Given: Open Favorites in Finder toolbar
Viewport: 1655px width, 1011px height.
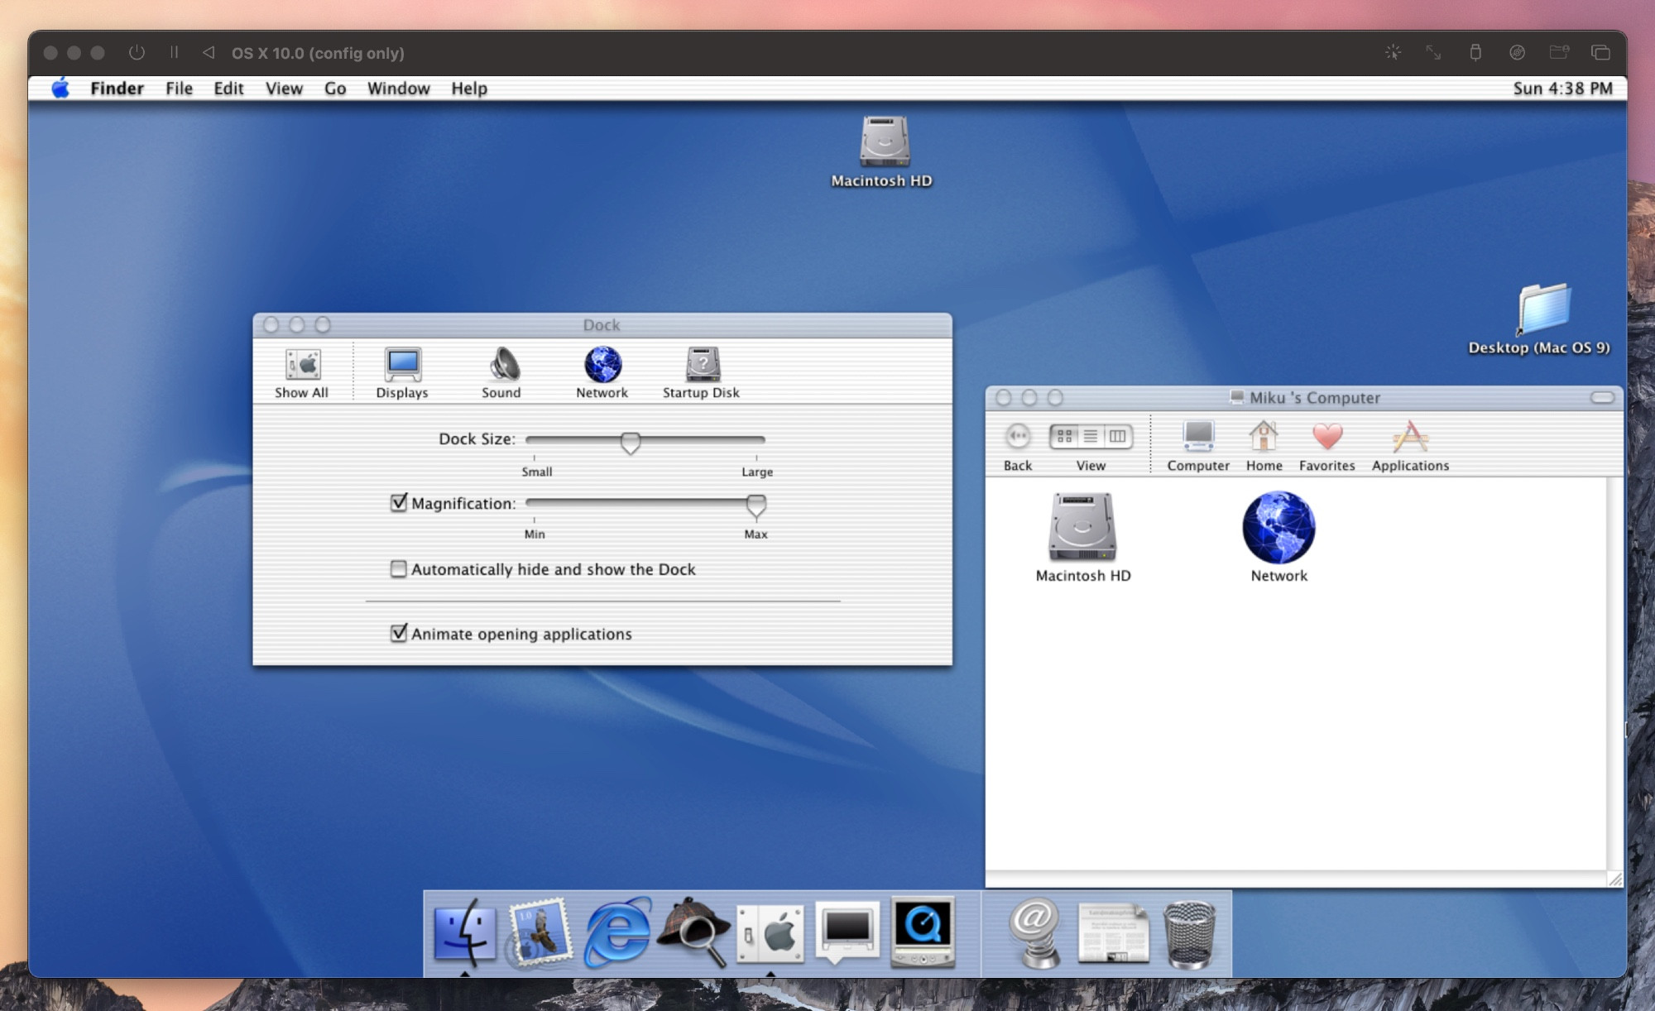Looking at the screenshot, I should 1327,446.
